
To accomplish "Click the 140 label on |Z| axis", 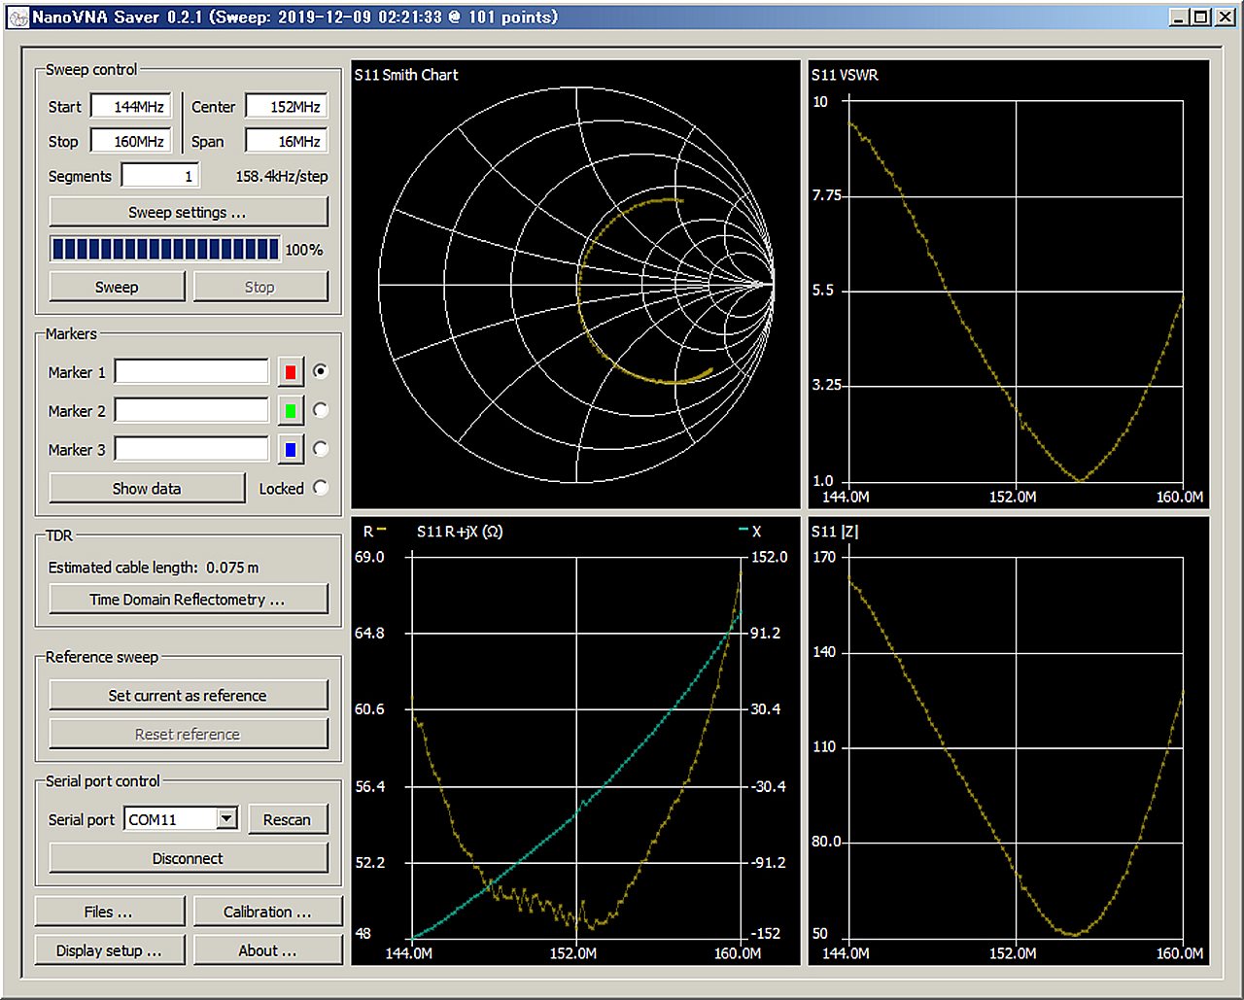I will click(824, 652).
